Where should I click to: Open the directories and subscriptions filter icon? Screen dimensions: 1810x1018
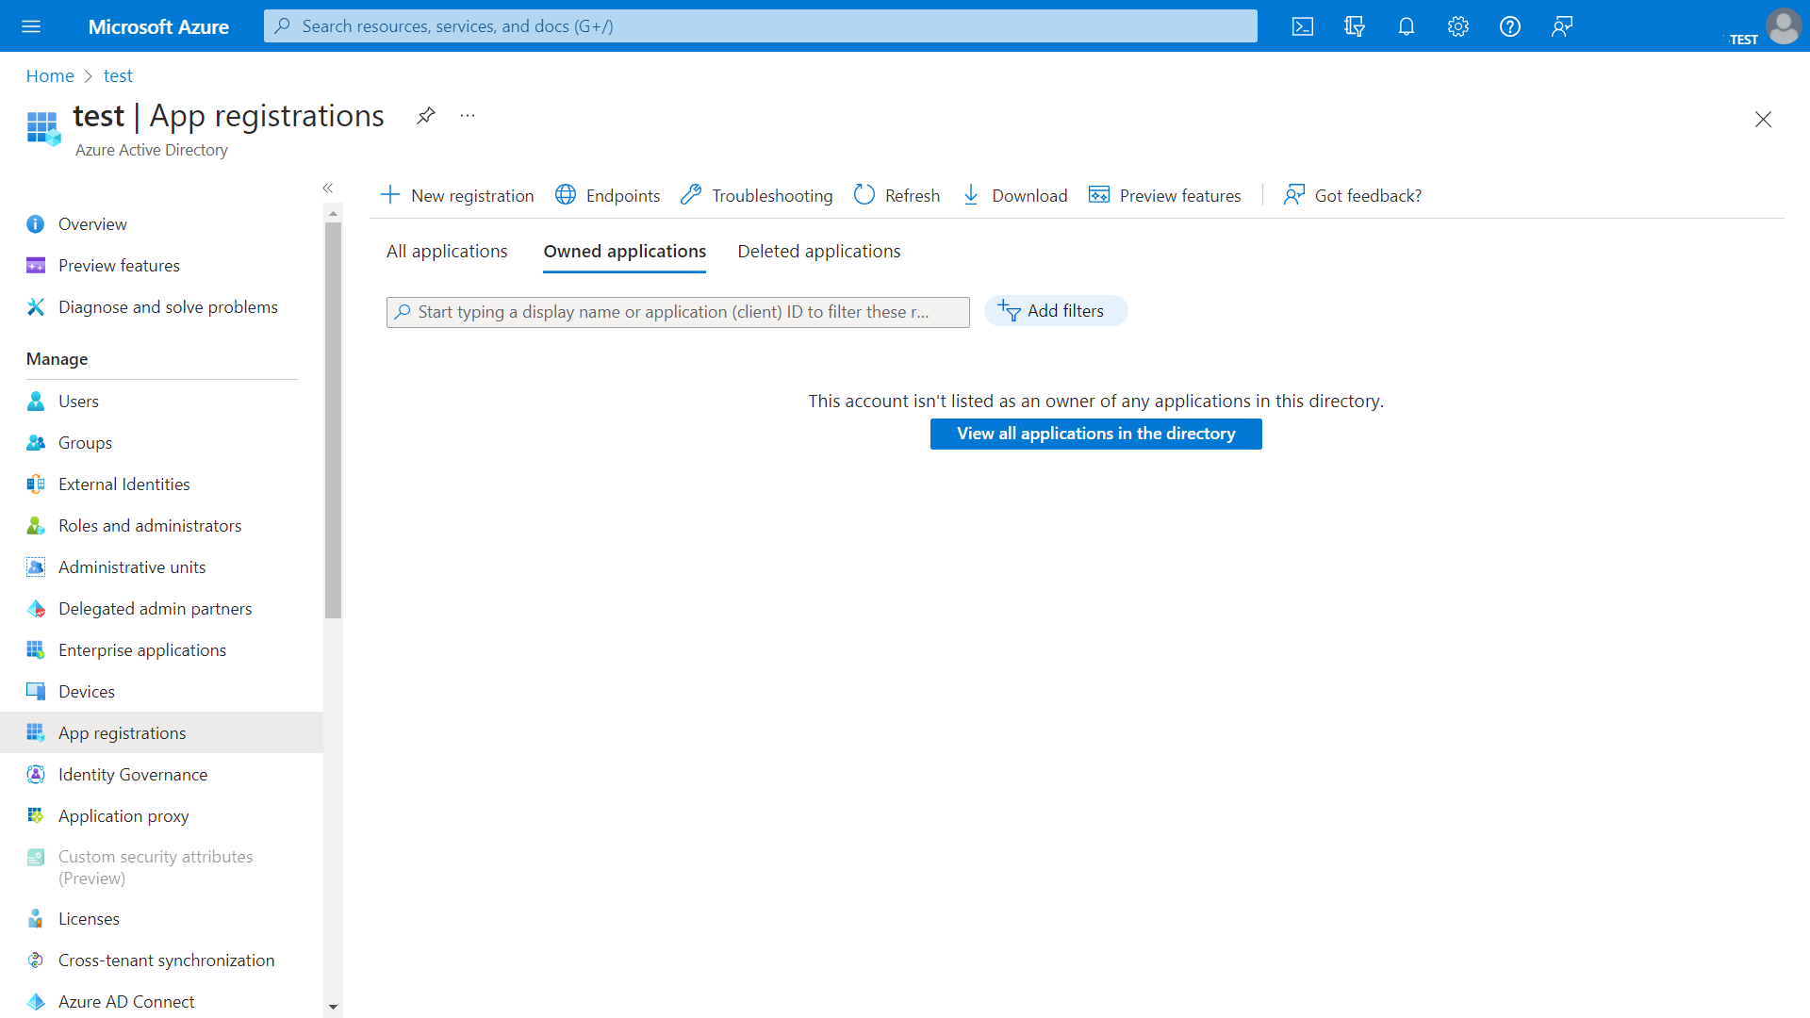pos(1354,26)
